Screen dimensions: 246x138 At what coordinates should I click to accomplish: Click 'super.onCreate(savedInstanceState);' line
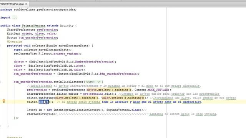coord(43,49)
